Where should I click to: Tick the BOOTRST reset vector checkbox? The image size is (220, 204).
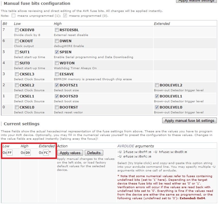coord(57,107)
